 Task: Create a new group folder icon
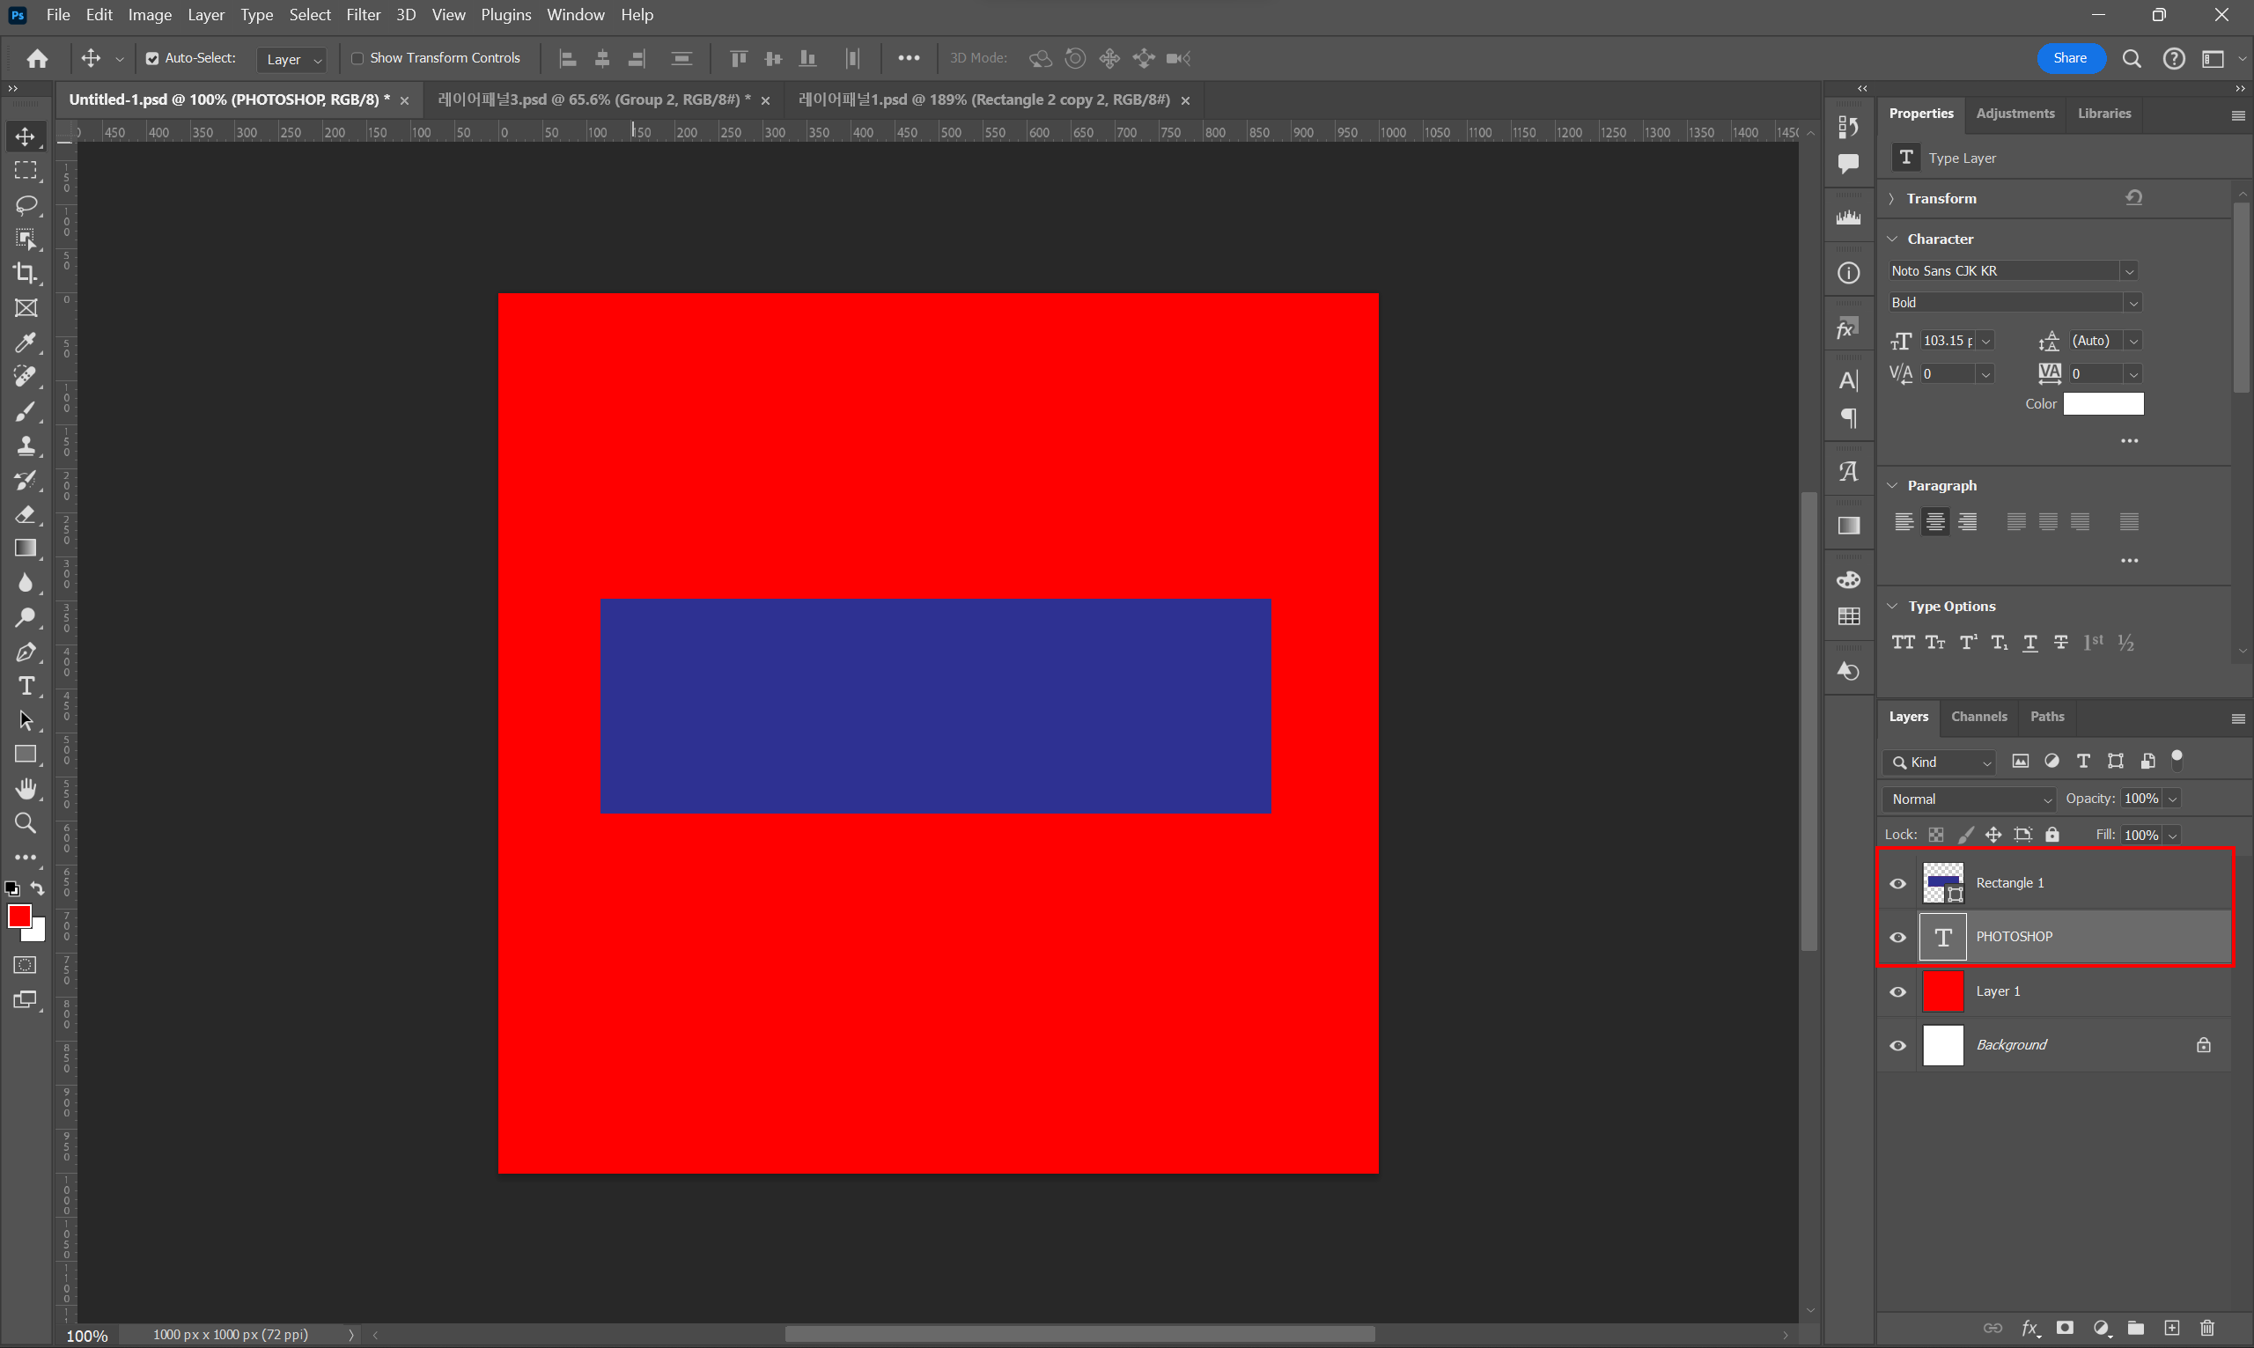point(2135,1328)
